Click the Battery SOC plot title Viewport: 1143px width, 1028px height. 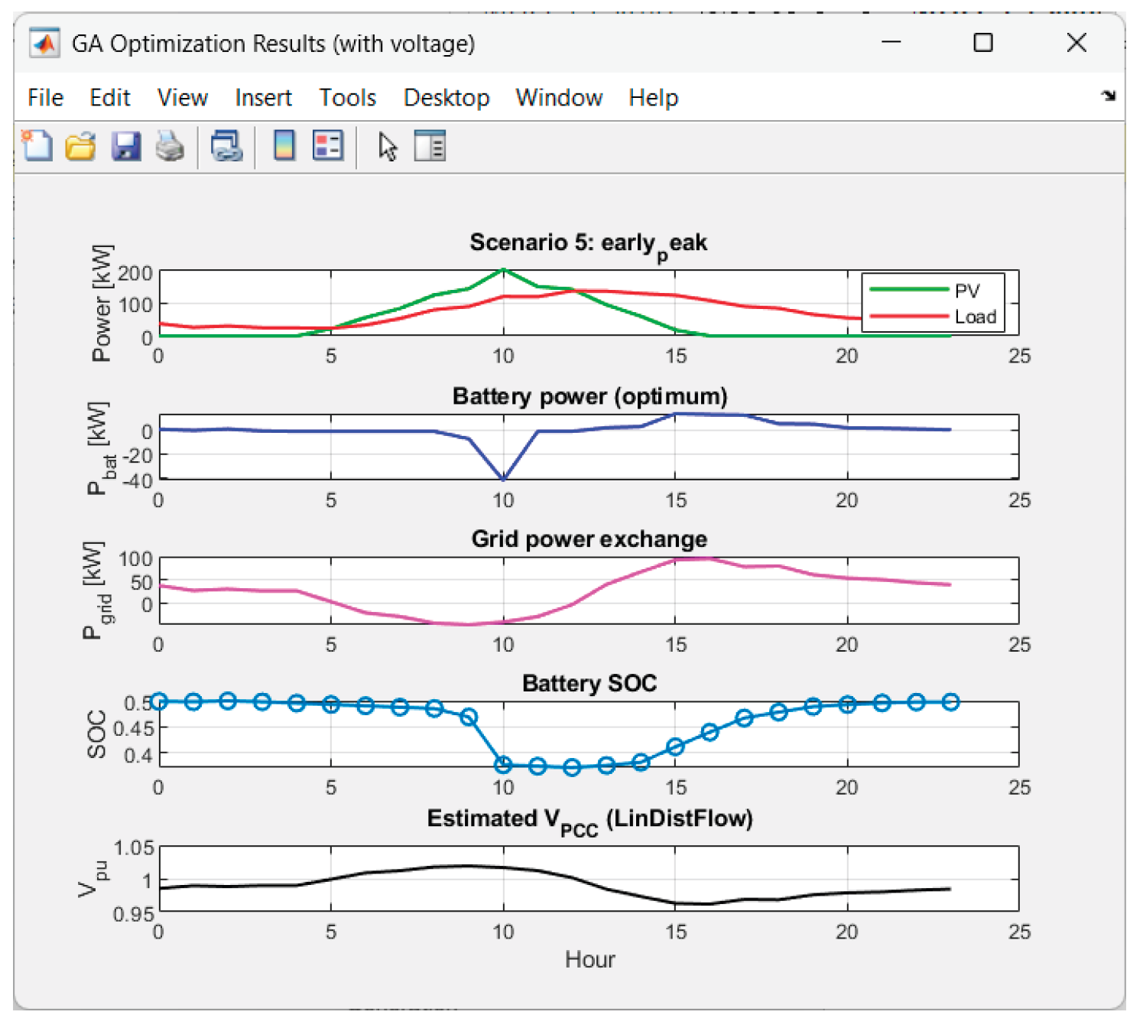click(589, 683)
